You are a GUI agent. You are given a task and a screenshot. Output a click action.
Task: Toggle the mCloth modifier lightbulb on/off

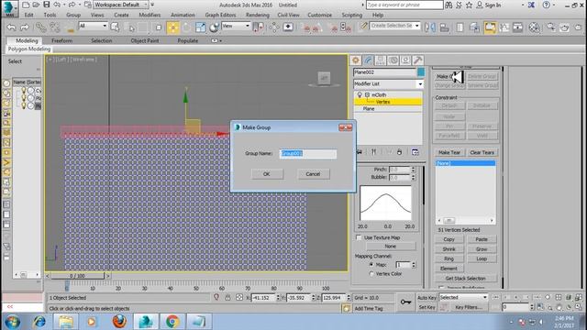point(360,94)
